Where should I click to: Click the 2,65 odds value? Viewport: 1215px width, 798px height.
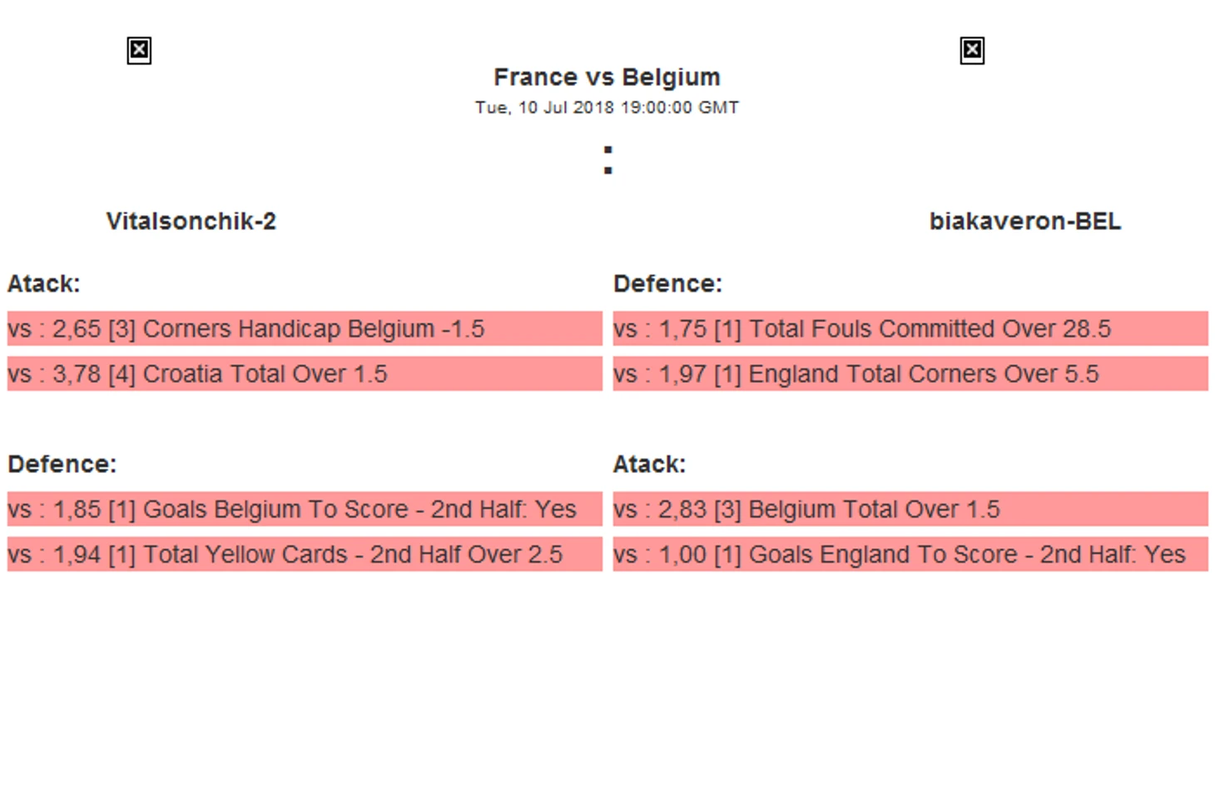(77, 329)
